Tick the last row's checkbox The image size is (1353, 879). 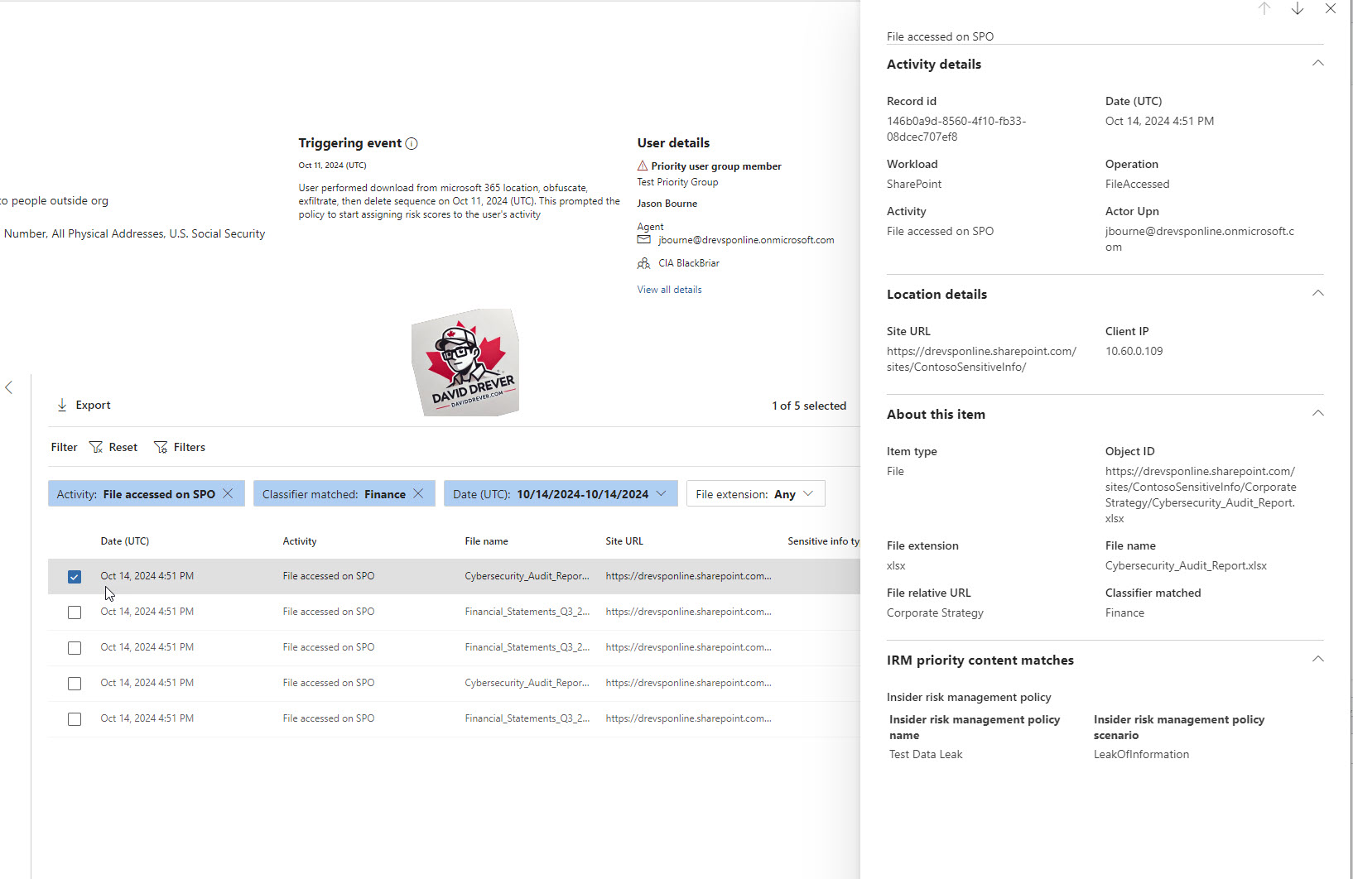click(75, 719)
